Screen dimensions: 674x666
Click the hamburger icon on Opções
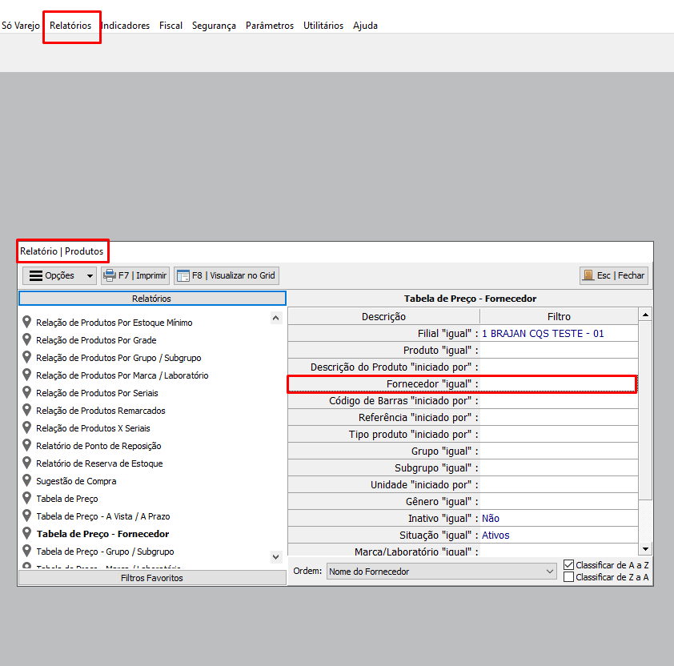pos(35,275)
